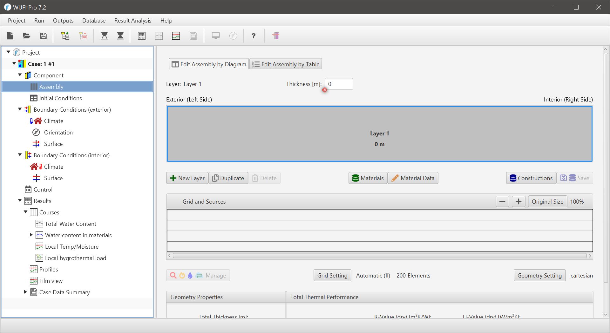Run calculation with the first hourglass icon
The height and width of the screenshot is (333, 610).
tap(104, 36)
